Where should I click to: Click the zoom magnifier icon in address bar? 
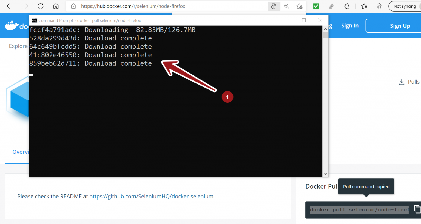coord(287,6)
